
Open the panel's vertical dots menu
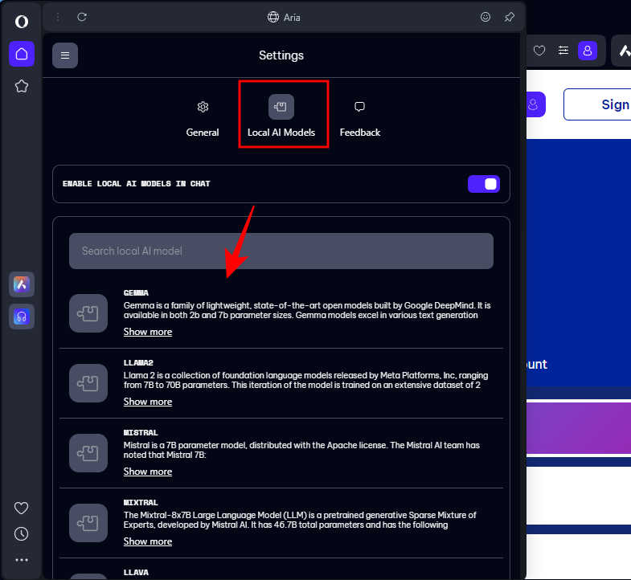point(58,17)
